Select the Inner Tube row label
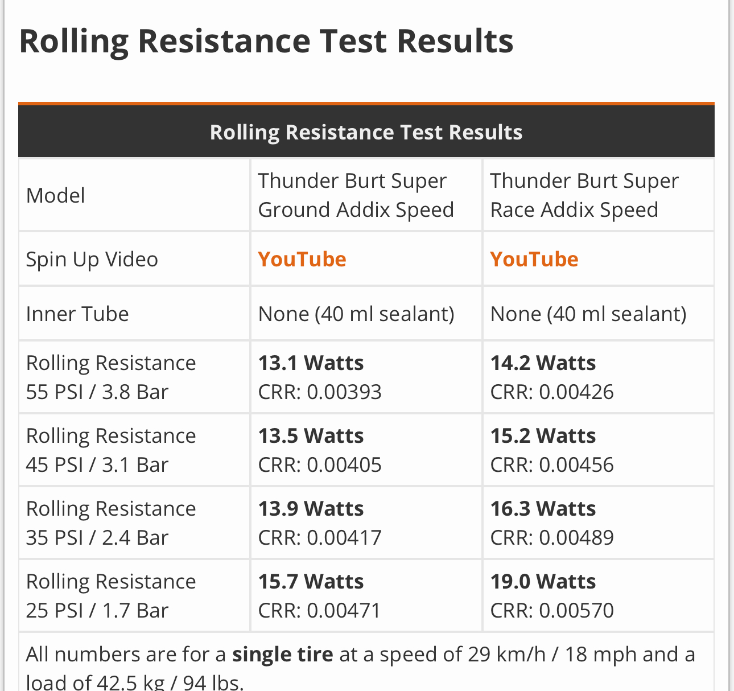This screenshot has height=691, width=734. [x=77, y=314]
